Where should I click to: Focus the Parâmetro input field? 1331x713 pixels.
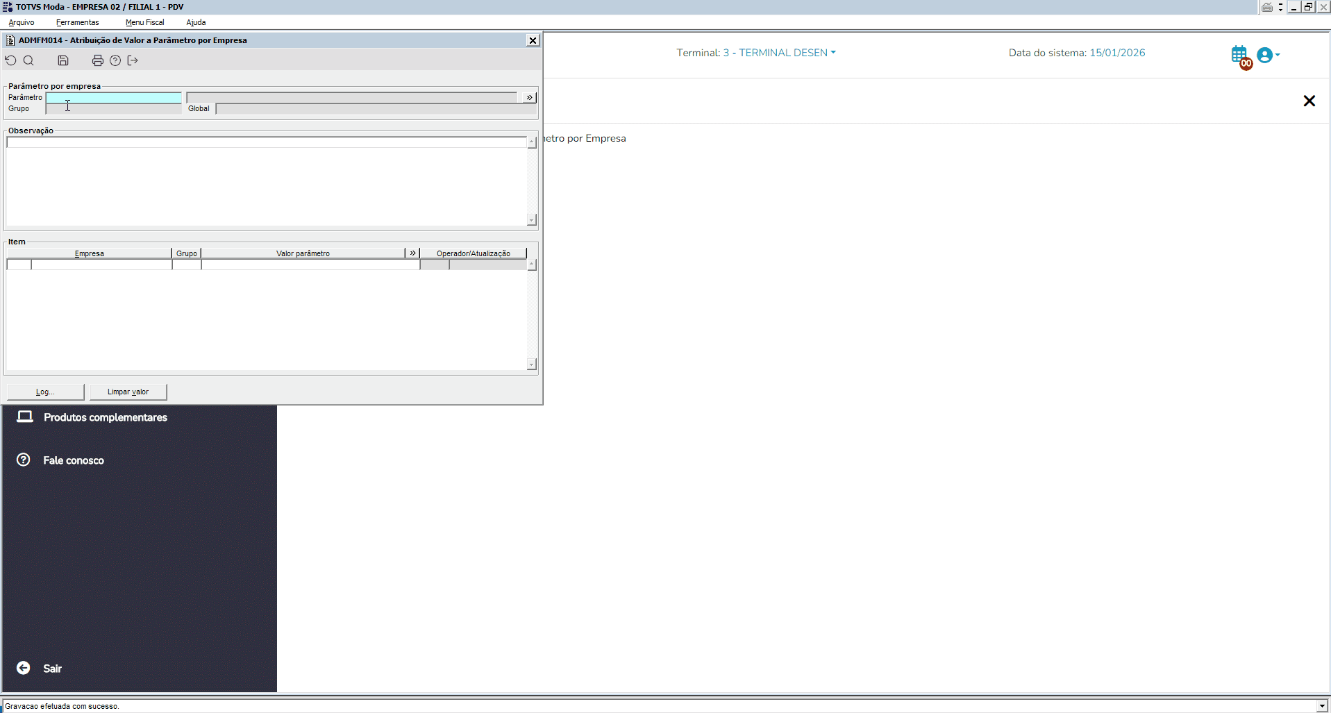click(x=114, y=97)
